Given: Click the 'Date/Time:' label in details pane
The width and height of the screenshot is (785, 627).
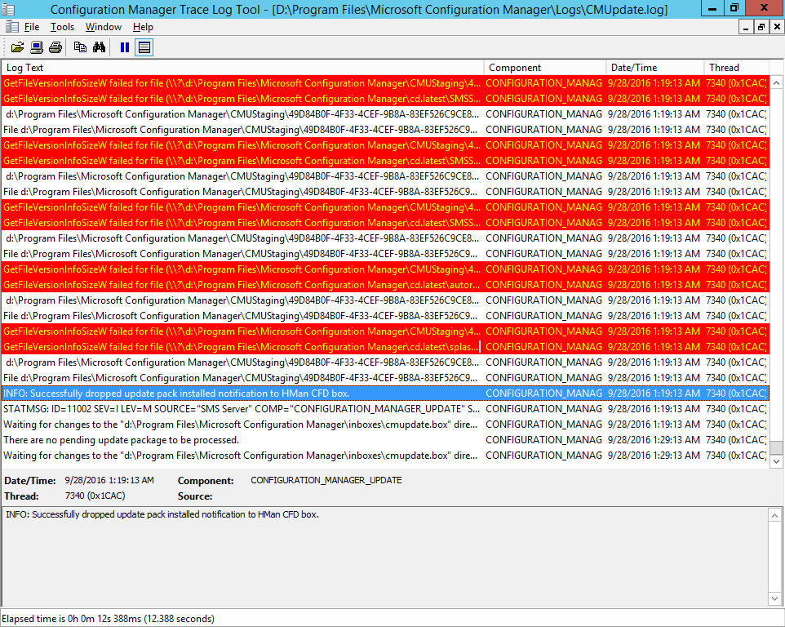Looking at the screenshot, I should click(x=30, y=481).
